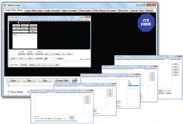Open mp4 format dropdown in cutter window

pos(50,54)
